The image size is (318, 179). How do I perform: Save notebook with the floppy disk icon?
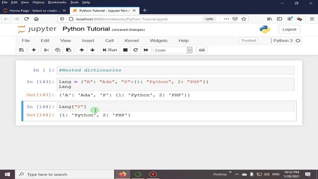point(21,50)
